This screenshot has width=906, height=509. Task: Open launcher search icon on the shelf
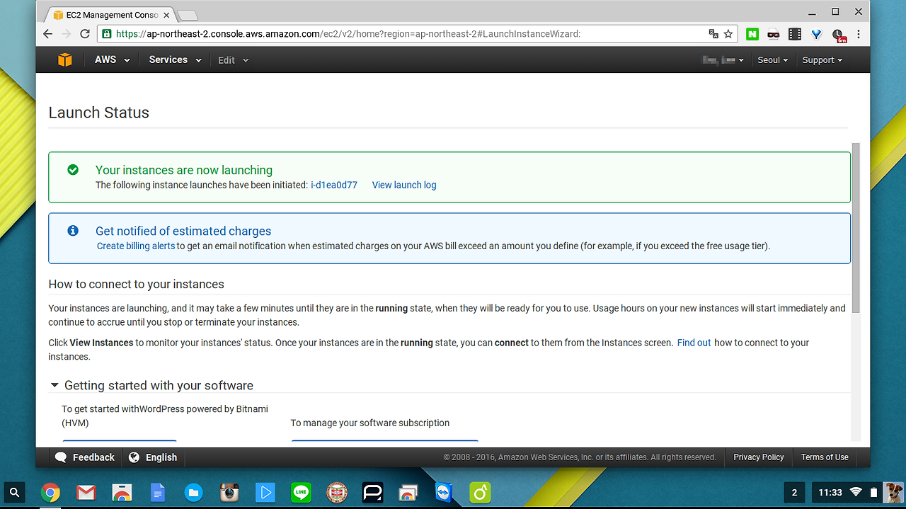pyautogui.click(x=15, y=492)
